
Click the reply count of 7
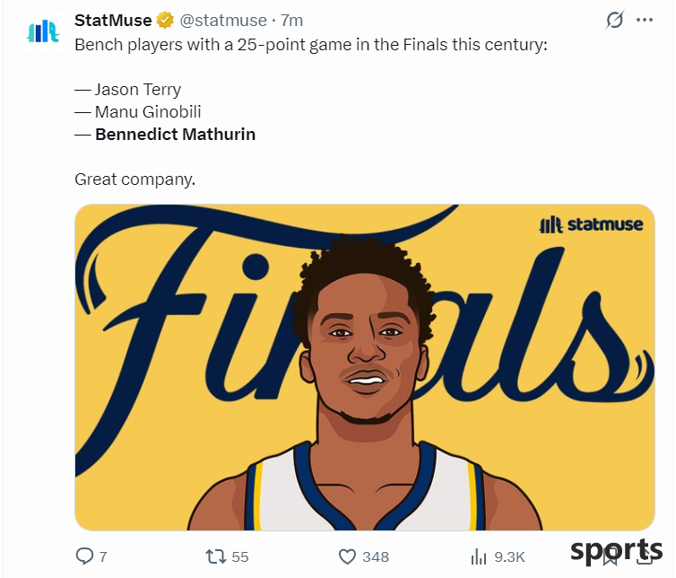pos(103,556)
